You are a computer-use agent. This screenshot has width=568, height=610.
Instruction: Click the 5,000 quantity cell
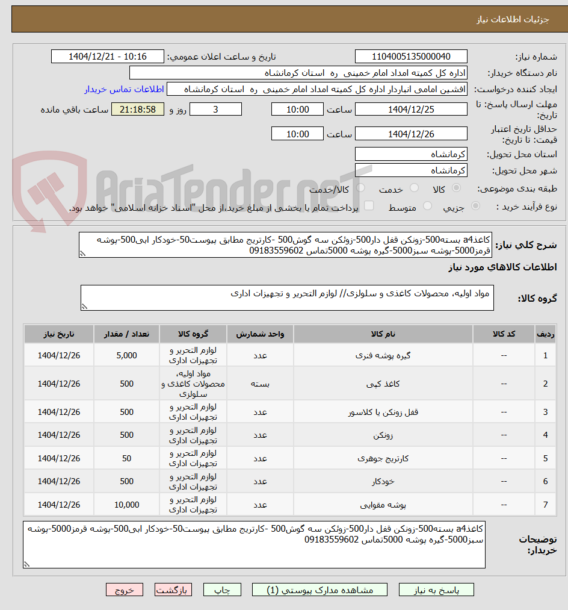tap(127, 355)
